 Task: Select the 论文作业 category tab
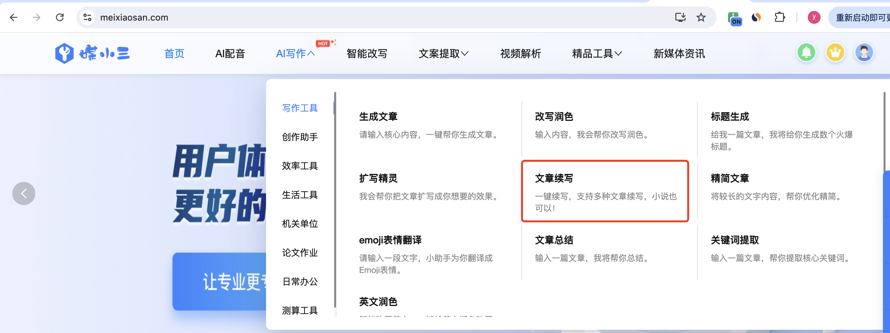(299, 252)
